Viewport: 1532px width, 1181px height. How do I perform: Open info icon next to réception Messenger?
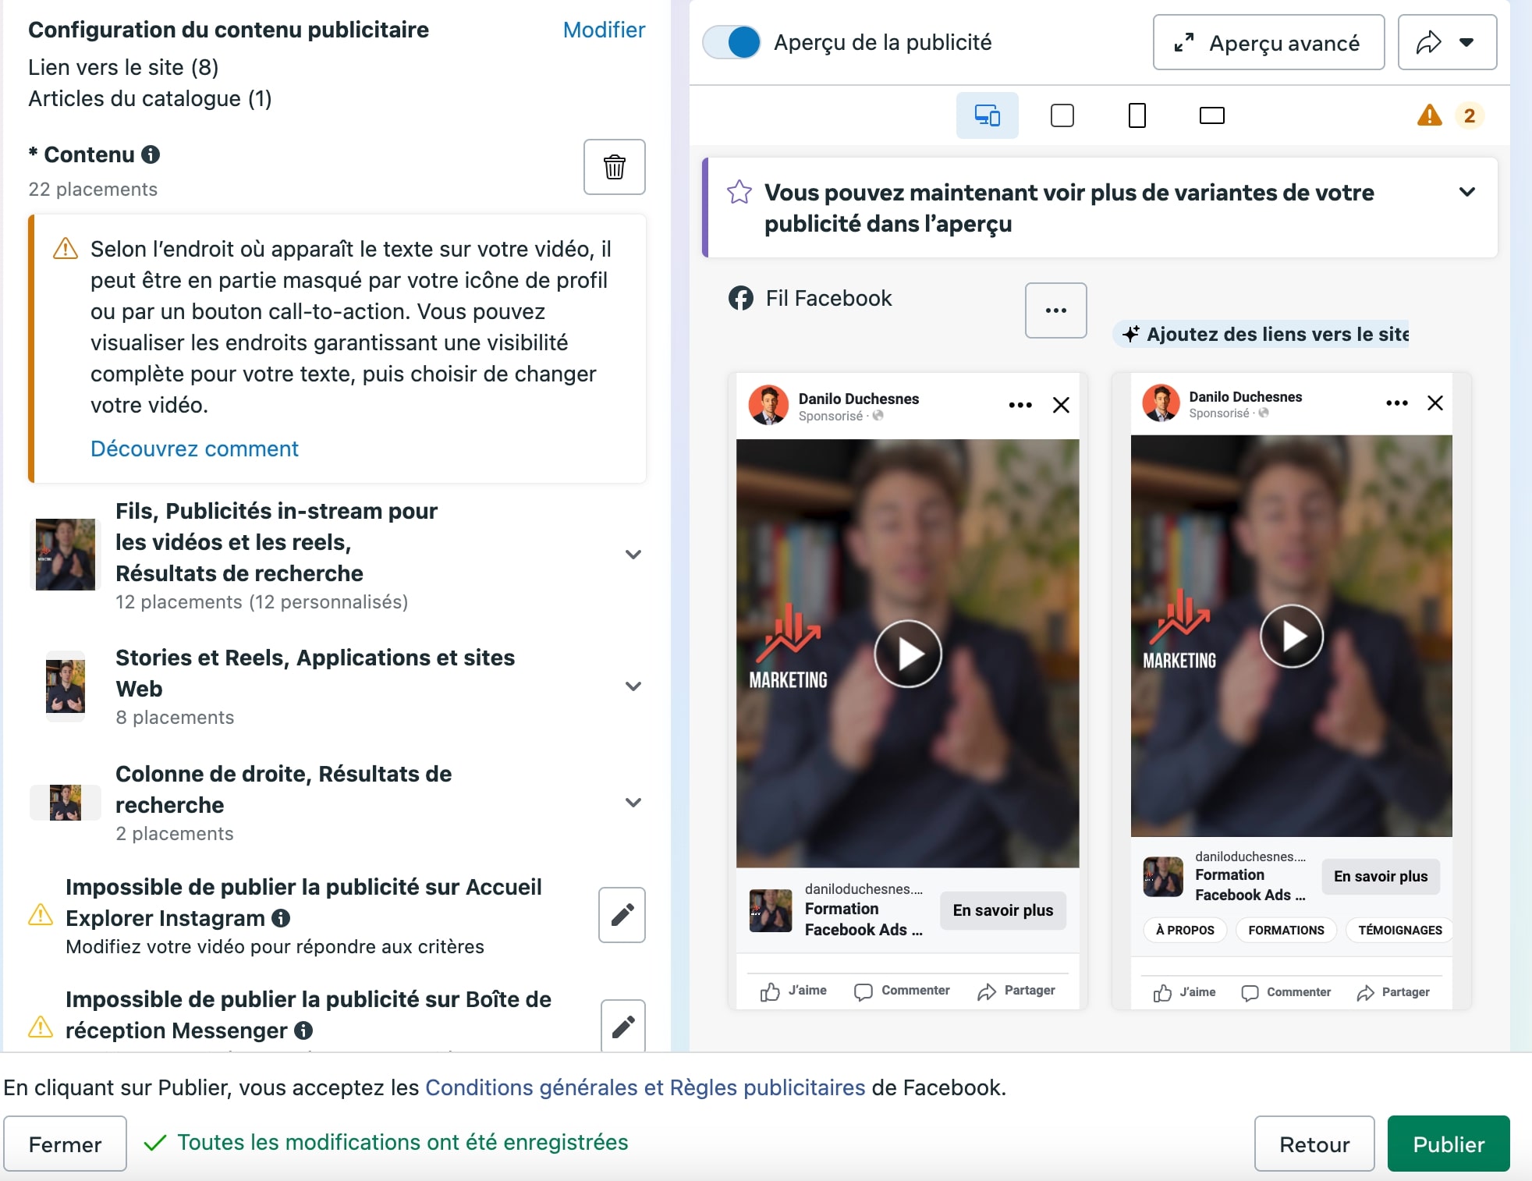(303, 1030)
